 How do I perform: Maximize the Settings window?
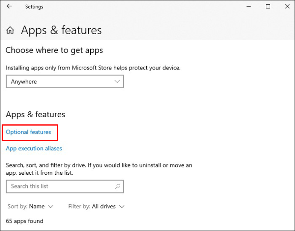268,6
